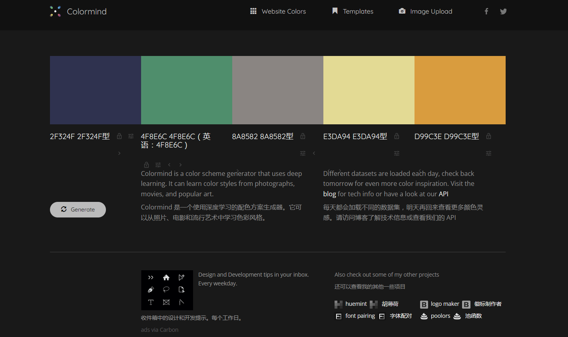Screen dimensions: 568x337
Task: Open adjust sliders for E3DA94
Action: [397, 154]
